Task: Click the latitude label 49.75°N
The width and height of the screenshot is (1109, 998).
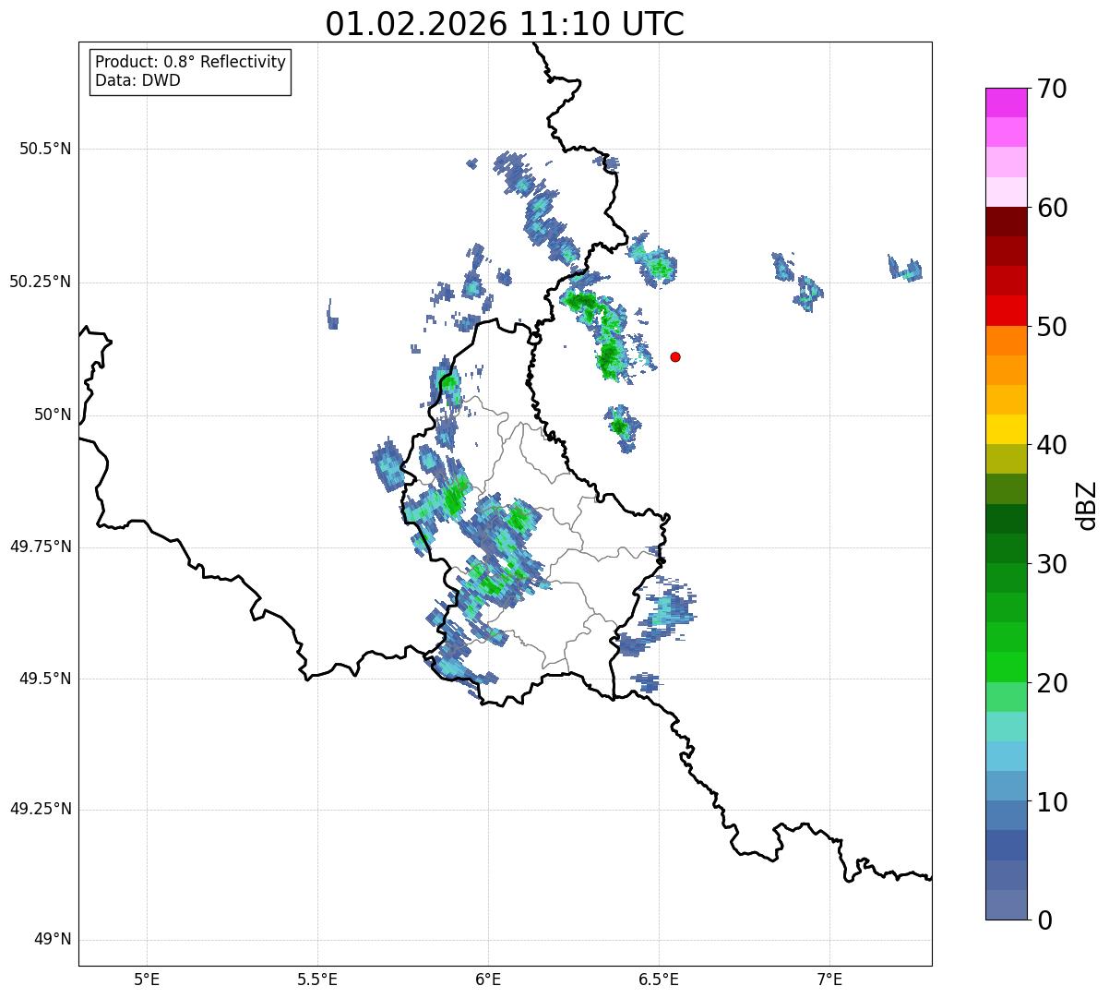Action: tap(41, 547)
